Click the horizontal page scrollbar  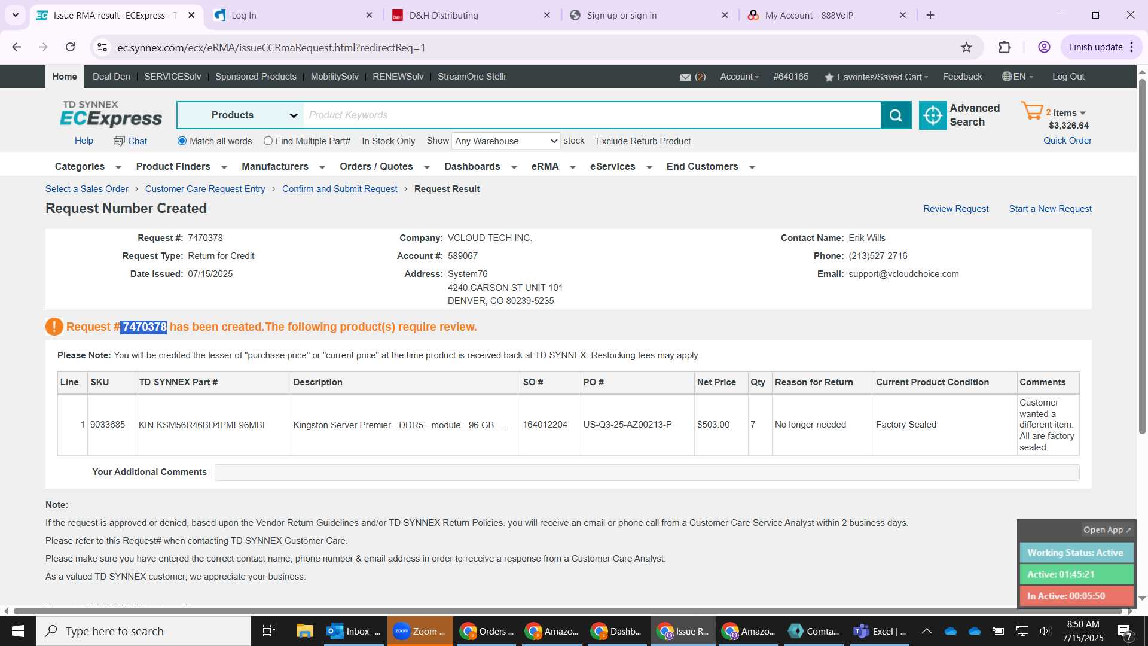click(x=568, y=611)
